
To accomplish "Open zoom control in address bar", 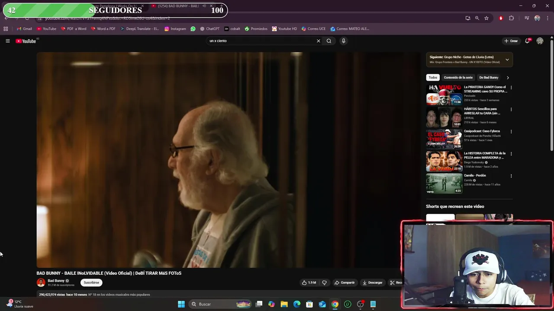I will tap(477, 18).
